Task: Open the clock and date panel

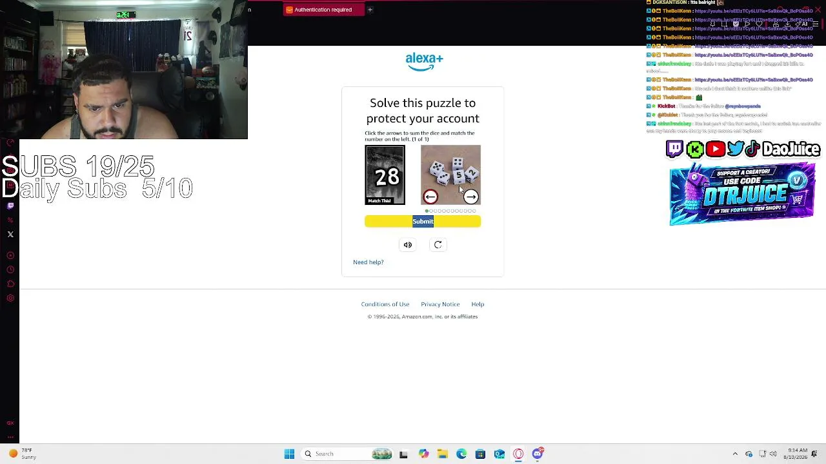Action: (x=796, y=454)
